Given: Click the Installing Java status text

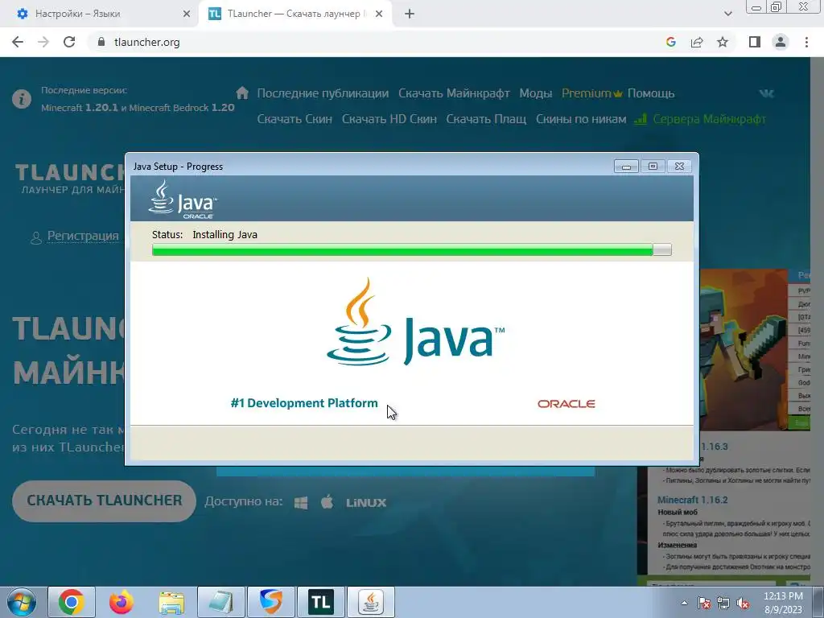Looking at the screenshot, I should point(225,234).
